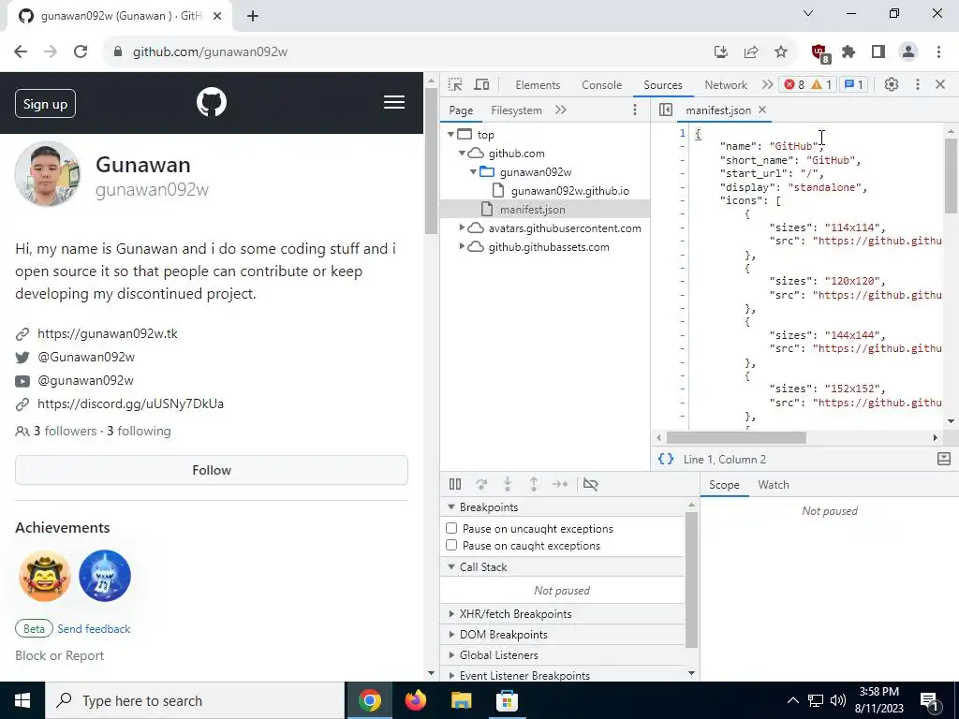Click the Sign up button

(x=45, y=103)
